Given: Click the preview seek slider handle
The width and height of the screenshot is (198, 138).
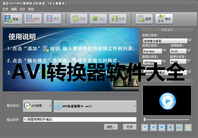Looking at the screenshot, I should pos(145,120).
